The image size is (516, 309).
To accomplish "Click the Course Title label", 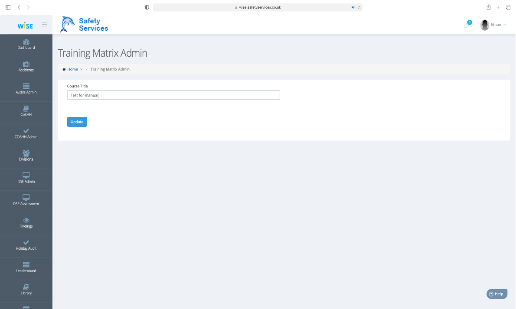I will 77,86.
